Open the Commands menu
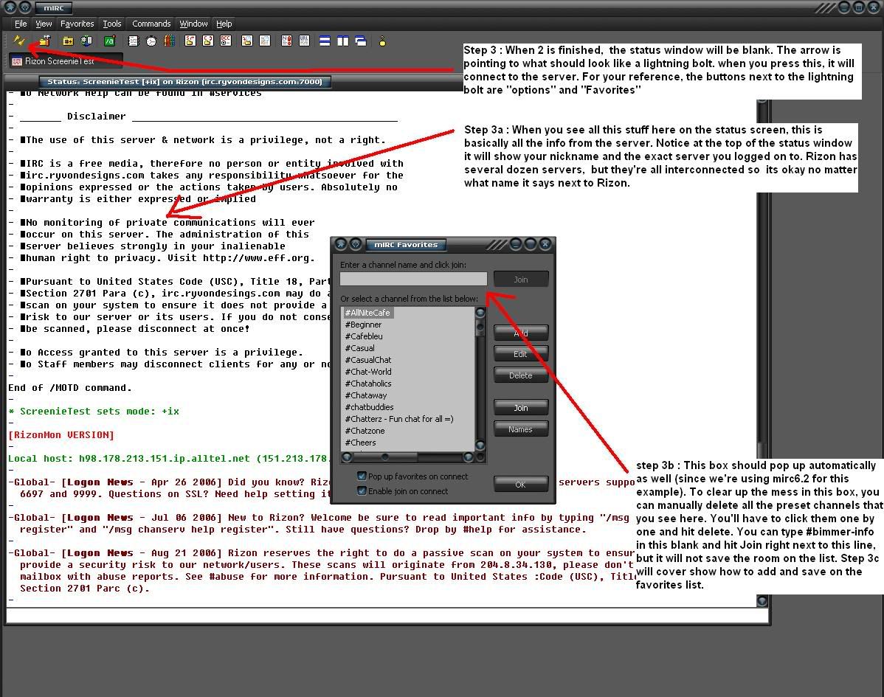884x697 pixels. pyautogui.click(x=151, y=24)
